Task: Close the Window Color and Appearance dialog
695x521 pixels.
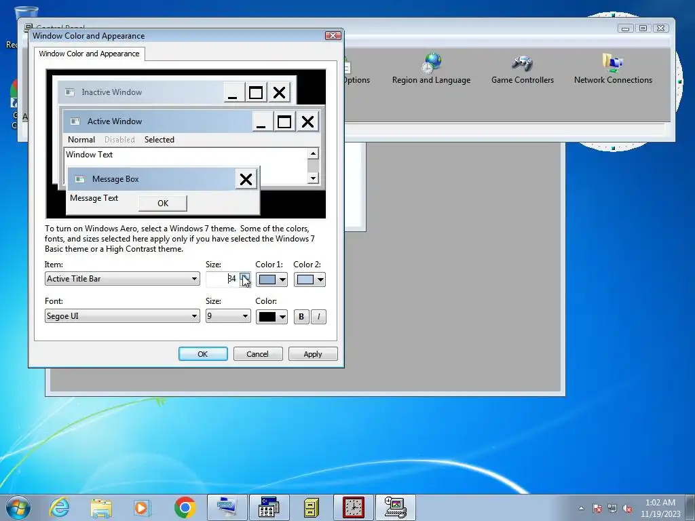Action: [333, 35]
